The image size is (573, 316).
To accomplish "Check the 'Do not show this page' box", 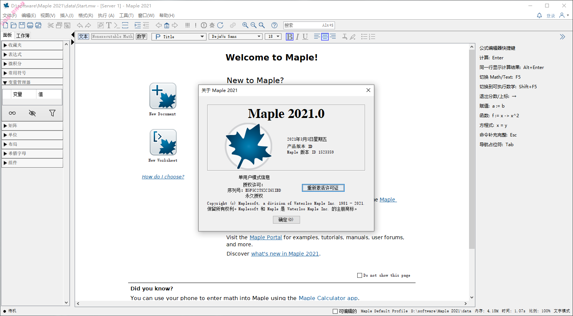I will click(359, 275).
